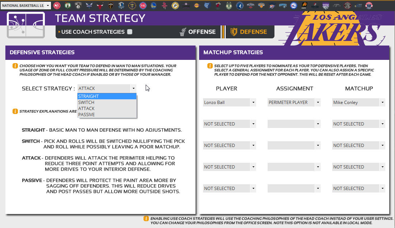Select the Portland Trail Blazers logo
395x228 pixels.
tap(315, 5)
